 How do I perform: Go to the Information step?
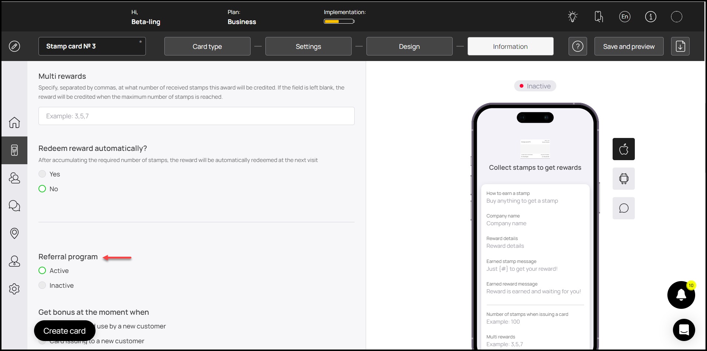[x=510, y=46]
